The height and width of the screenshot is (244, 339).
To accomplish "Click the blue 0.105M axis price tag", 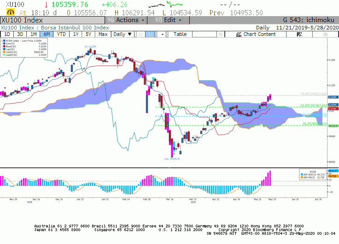I will 333,97.
